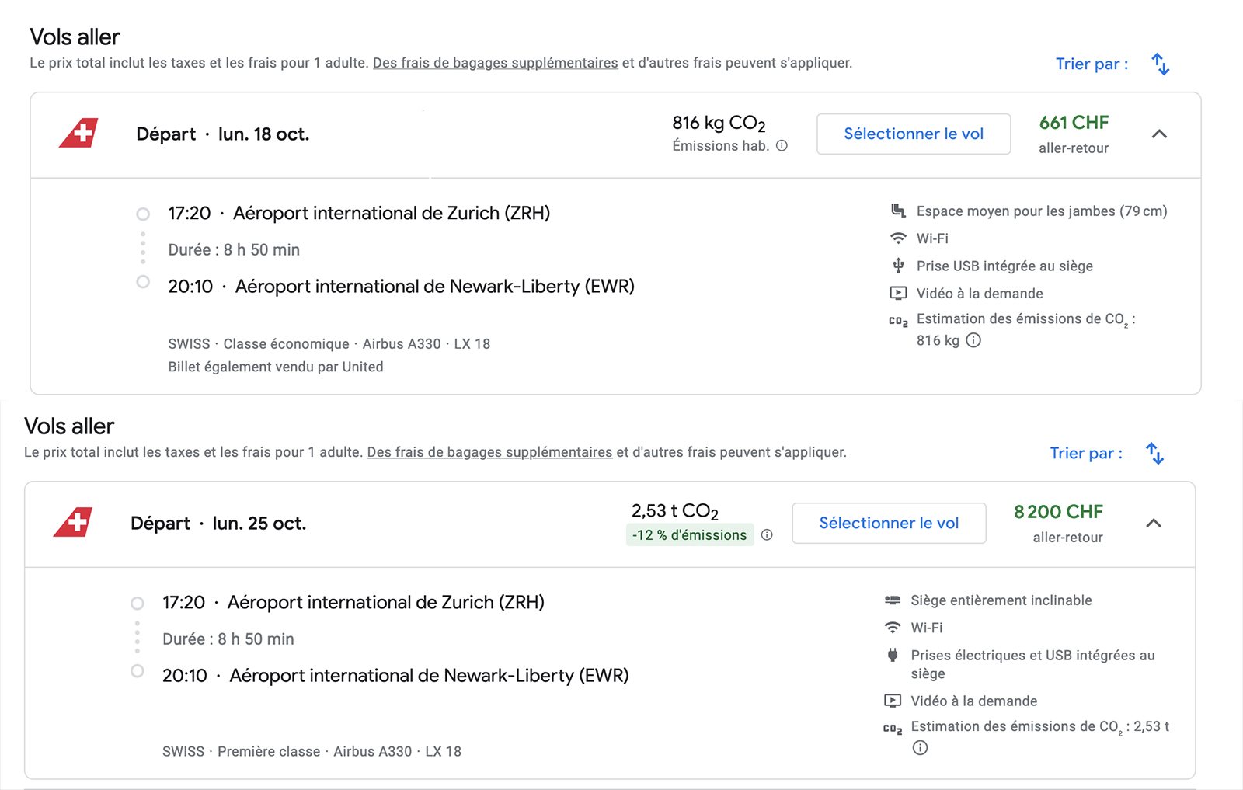Click Départ lun. 25 oct. header
The width and height of the screenshot is (1243, 790).
(218, 523)
